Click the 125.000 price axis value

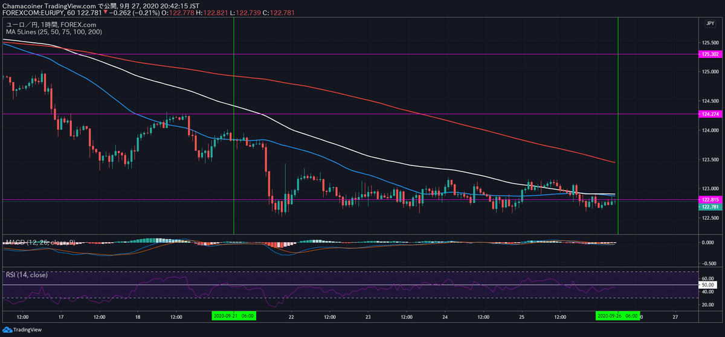click(x=710, y=72)
